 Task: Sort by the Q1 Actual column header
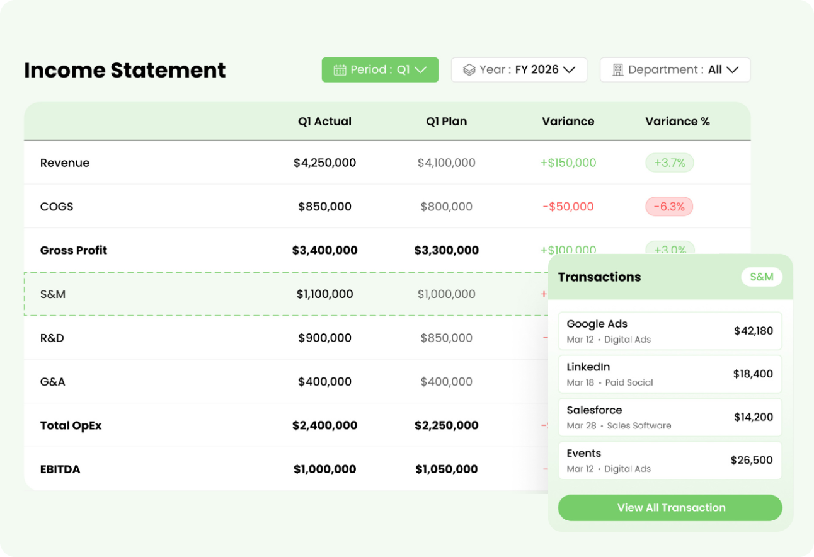click(x=325, y=122)
